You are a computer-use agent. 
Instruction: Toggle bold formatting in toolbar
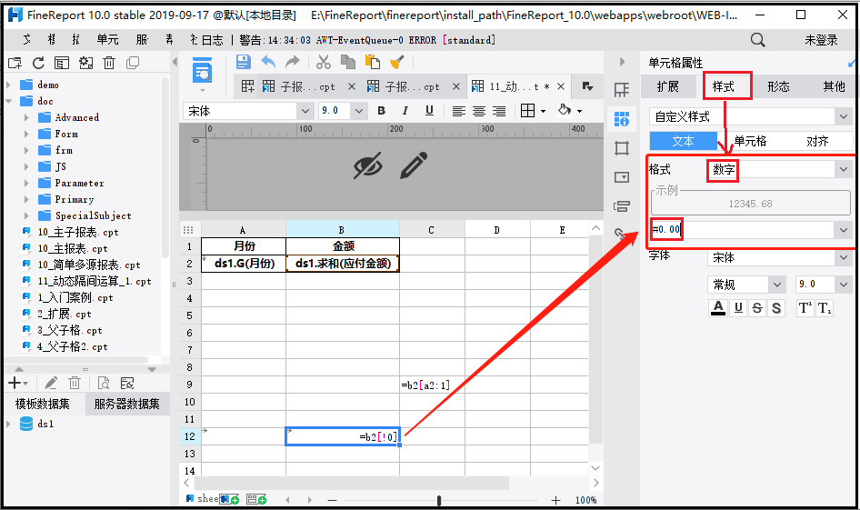pyautogui.click(x=382, y=111)
